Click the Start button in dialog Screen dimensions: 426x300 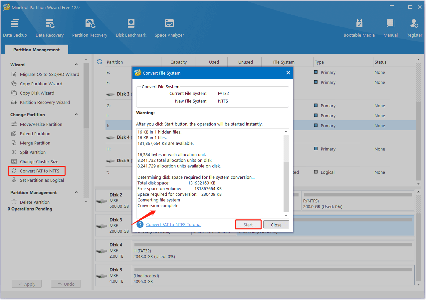[248, 225]
